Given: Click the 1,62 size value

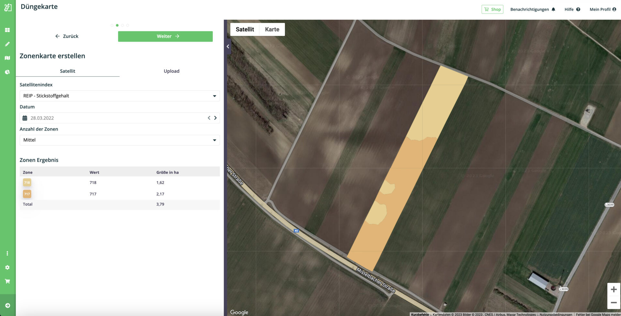Looking at the screenshot, I should pyautogui.click(x=160, y=183).
